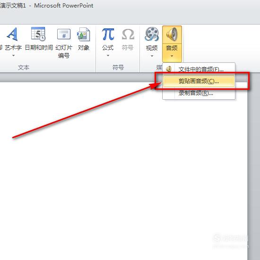The height and width of the screenshot is (260, 260).
Task: Expand the 视频 dropdown arrow
Action: [152, 56]
